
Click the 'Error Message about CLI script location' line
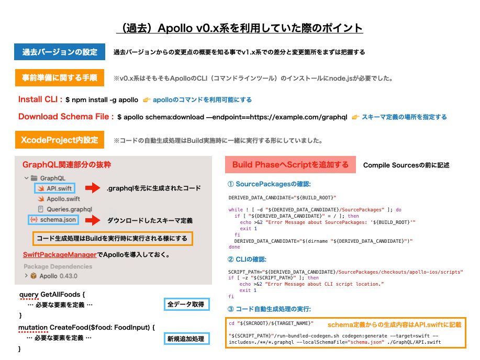(311, 284)
